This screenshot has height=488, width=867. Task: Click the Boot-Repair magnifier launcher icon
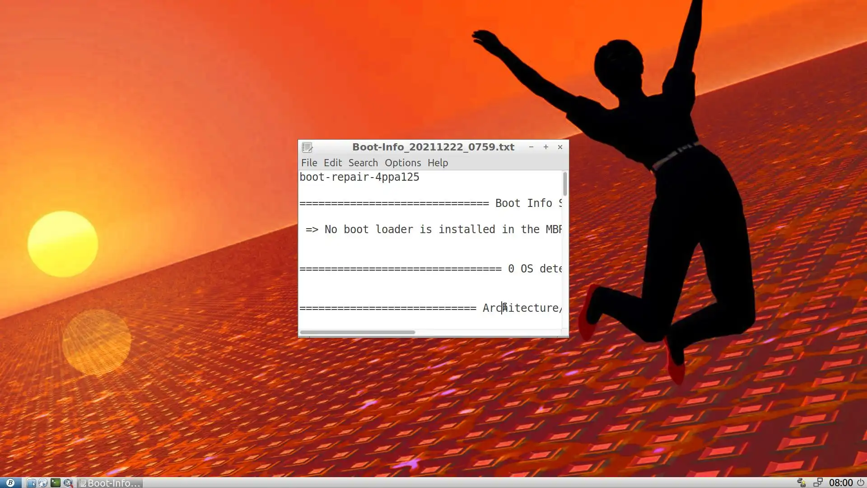pos(68,483)
